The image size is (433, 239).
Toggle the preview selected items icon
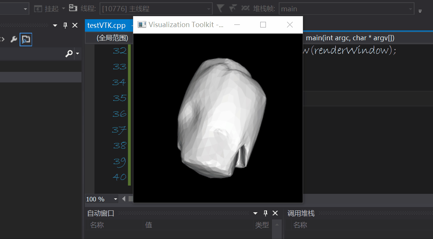[x=26, y=39]
